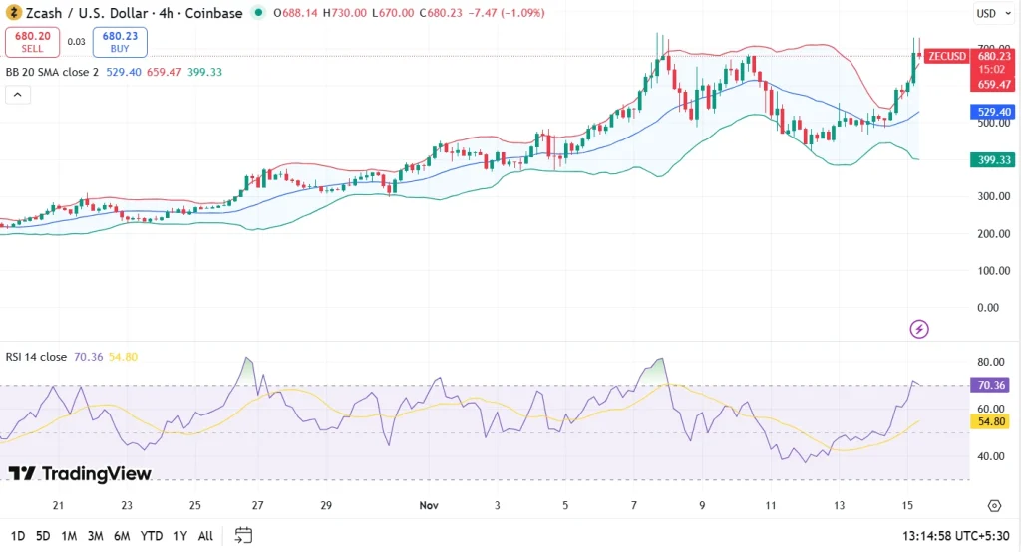The image size is (1021, 552).
Task: Click the red ZECUSD price label
Action: (x=945, y=56)
